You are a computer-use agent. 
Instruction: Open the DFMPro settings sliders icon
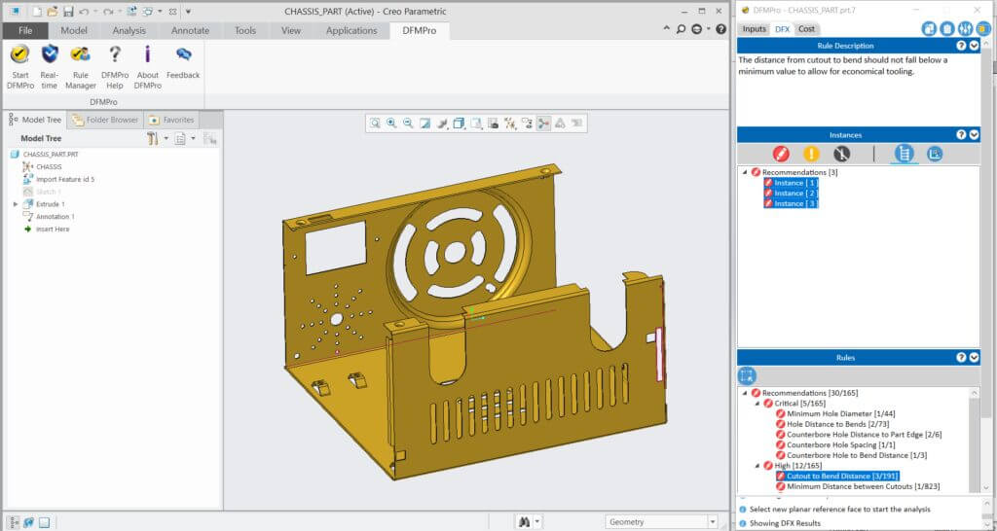pyautogui.click(x=965, y=28)
